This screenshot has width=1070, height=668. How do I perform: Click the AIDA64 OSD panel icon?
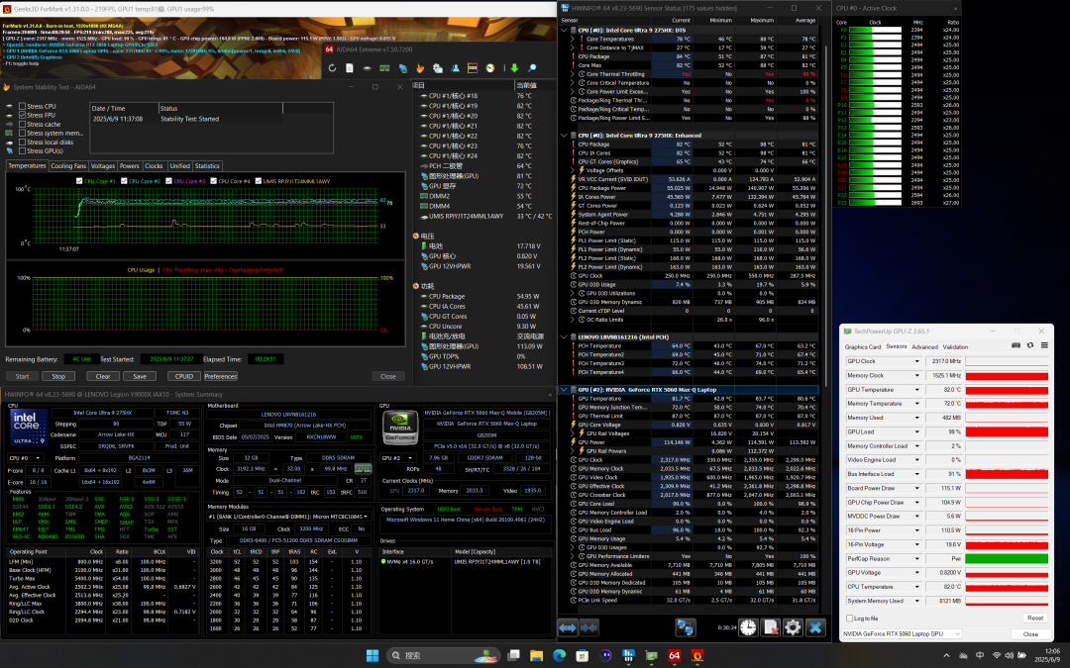(473, 68)
